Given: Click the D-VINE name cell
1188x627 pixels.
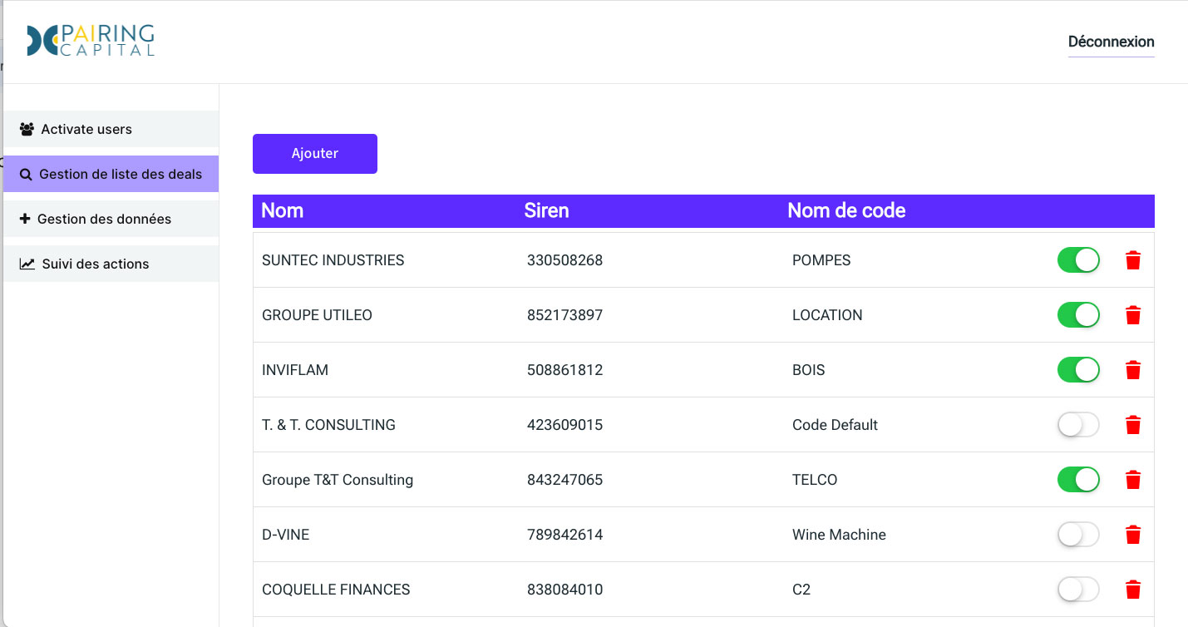Looking at the screenshot, I should coord(285,535).
